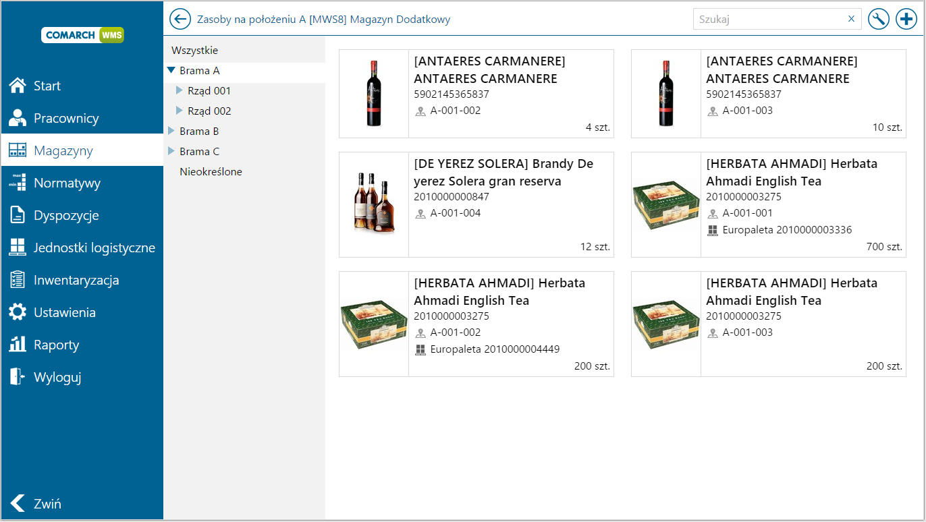This screenshot has height=522, width=926.
Task: Click location text A-001-004
Action: pos(456,213)
